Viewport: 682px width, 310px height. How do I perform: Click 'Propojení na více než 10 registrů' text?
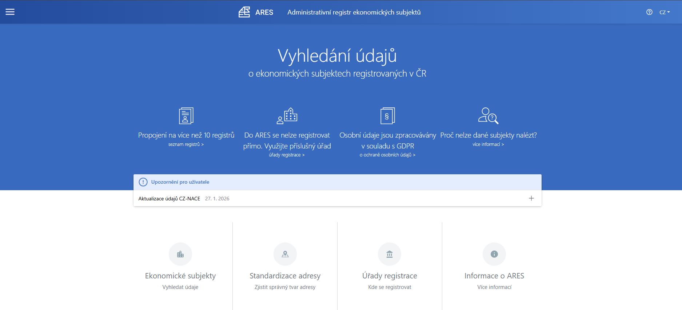(186, 135)
